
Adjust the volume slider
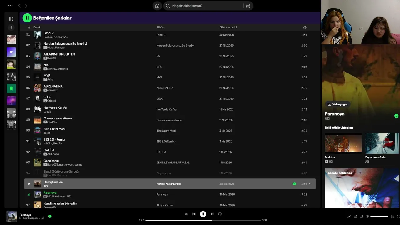click(379, 216)
